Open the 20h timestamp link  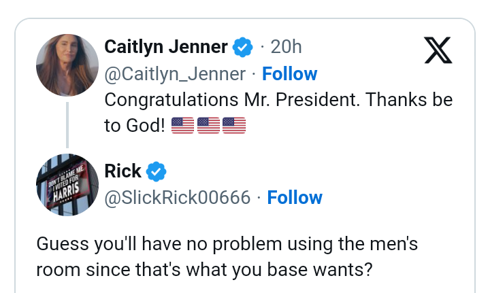point(286,47)
